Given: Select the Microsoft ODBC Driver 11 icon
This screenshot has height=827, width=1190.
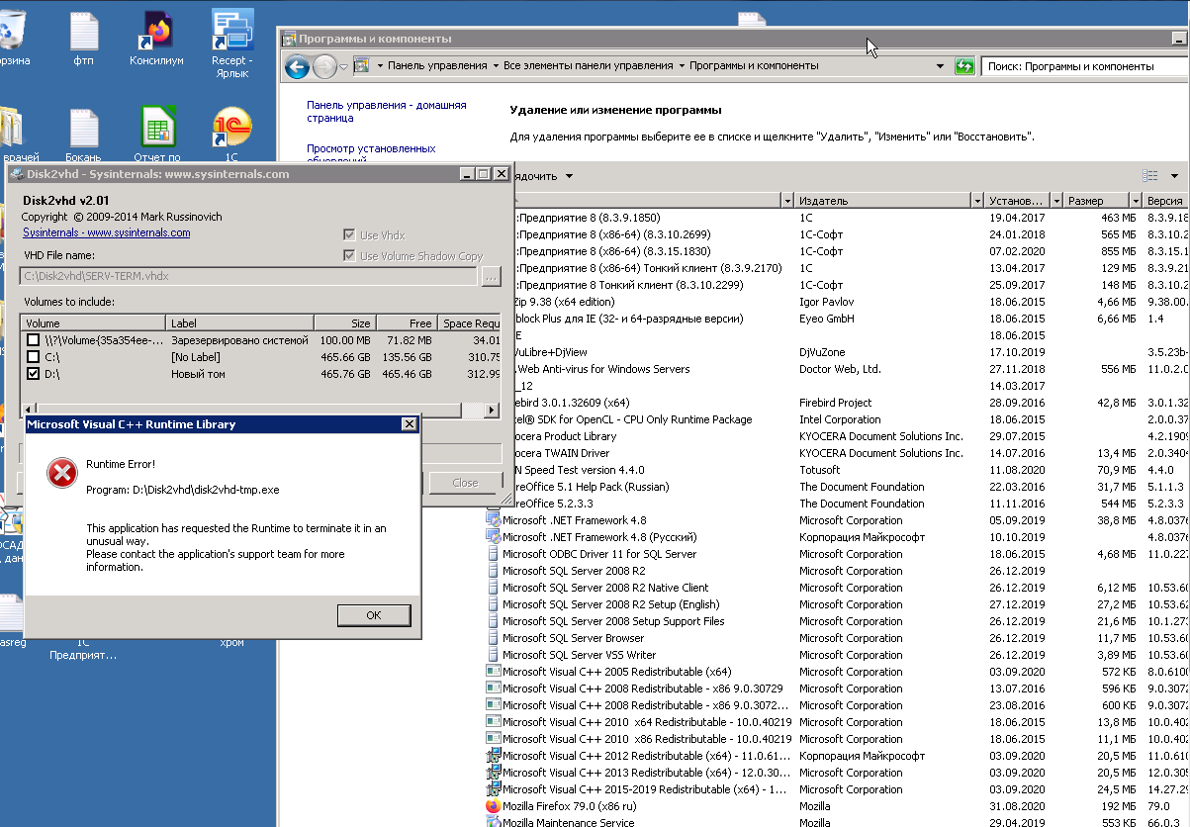Looking at the screenshot, I should tap(495, 554).
